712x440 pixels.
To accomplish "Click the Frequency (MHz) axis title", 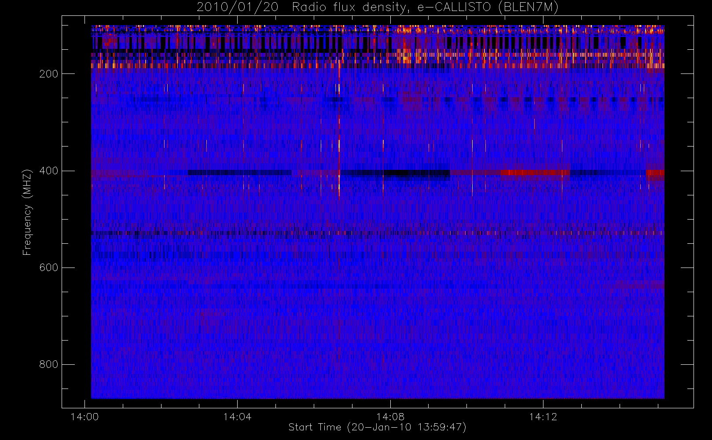I will click(27, 212).
